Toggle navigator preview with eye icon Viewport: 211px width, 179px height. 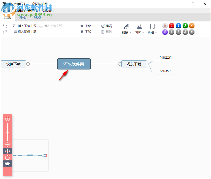[x=7, y=164]
